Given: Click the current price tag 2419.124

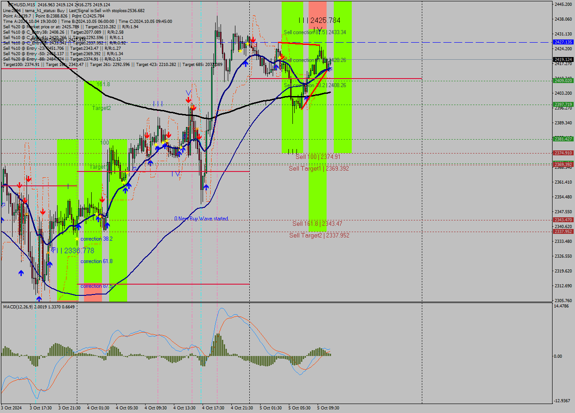Looking at the screenshot, I should coord(563,59).
